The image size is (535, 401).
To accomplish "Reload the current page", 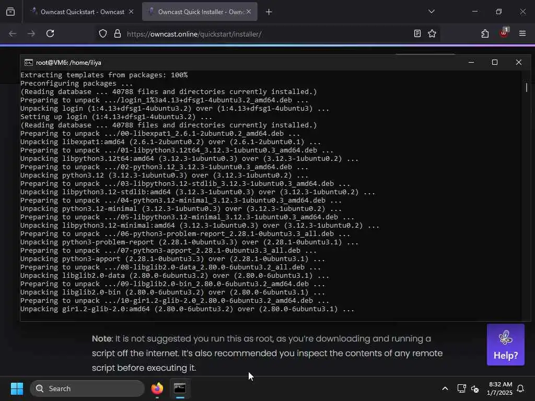I will pyautogui.click(x=50, y=34).
